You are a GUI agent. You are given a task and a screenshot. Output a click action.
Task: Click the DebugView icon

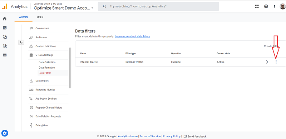click(31, 125)
